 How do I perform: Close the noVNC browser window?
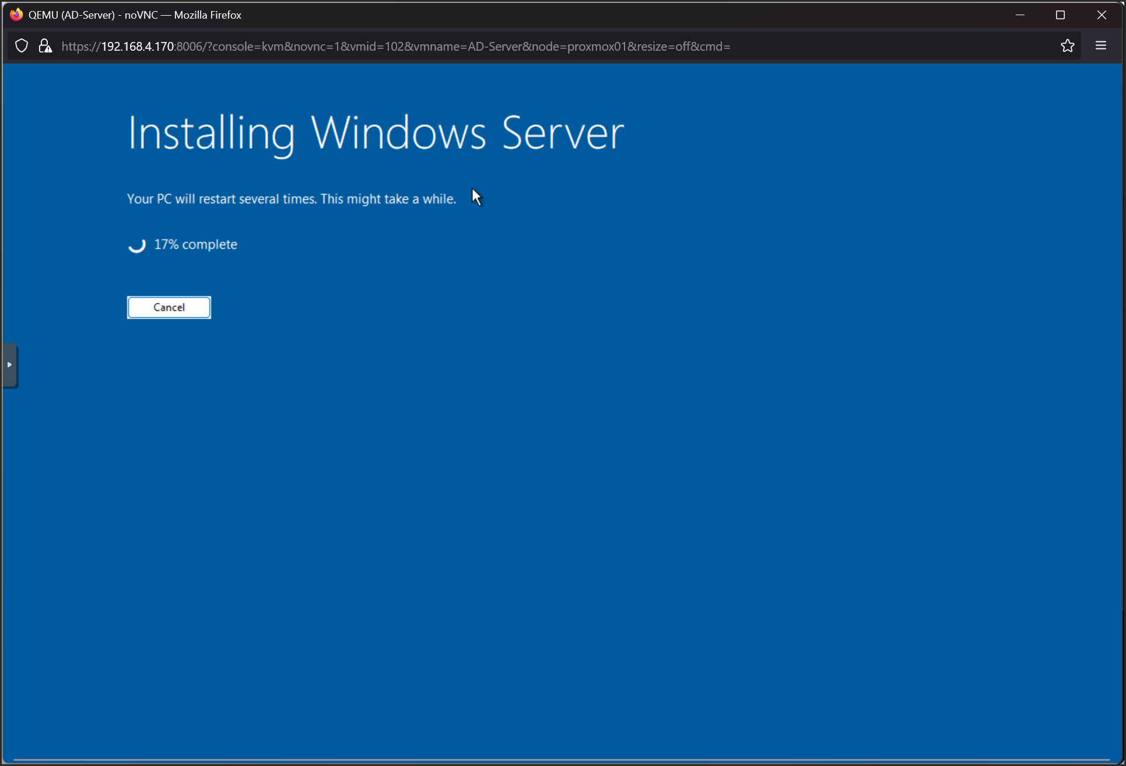(x=1101, y=15)
